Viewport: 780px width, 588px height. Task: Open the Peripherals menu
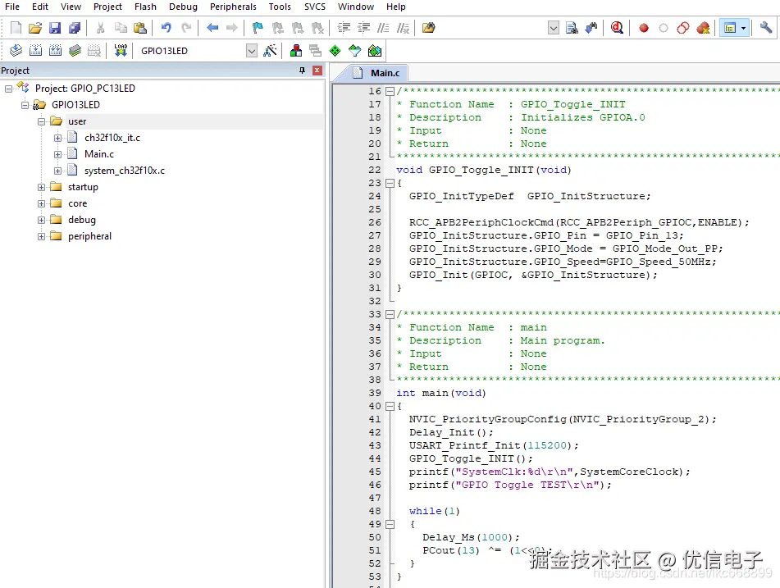point(233,7)
